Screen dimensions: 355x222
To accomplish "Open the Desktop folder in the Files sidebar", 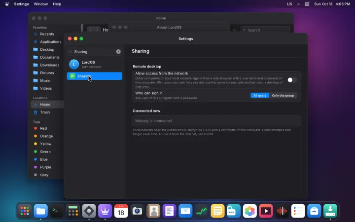I will (x=47, y=49).
